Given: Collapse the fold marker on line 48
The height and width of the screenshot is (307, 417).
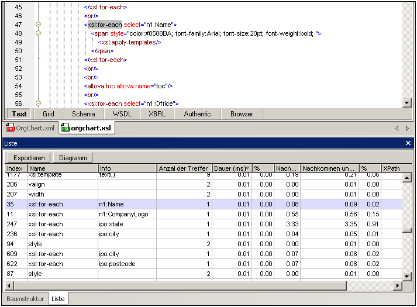Looking at the screenshot, I should click(38, 33).
